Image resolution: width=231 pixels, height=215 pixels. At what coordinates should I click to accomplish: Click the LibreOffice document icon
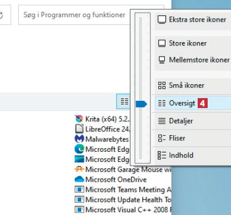pyautogui.click(x=79, y=129)
